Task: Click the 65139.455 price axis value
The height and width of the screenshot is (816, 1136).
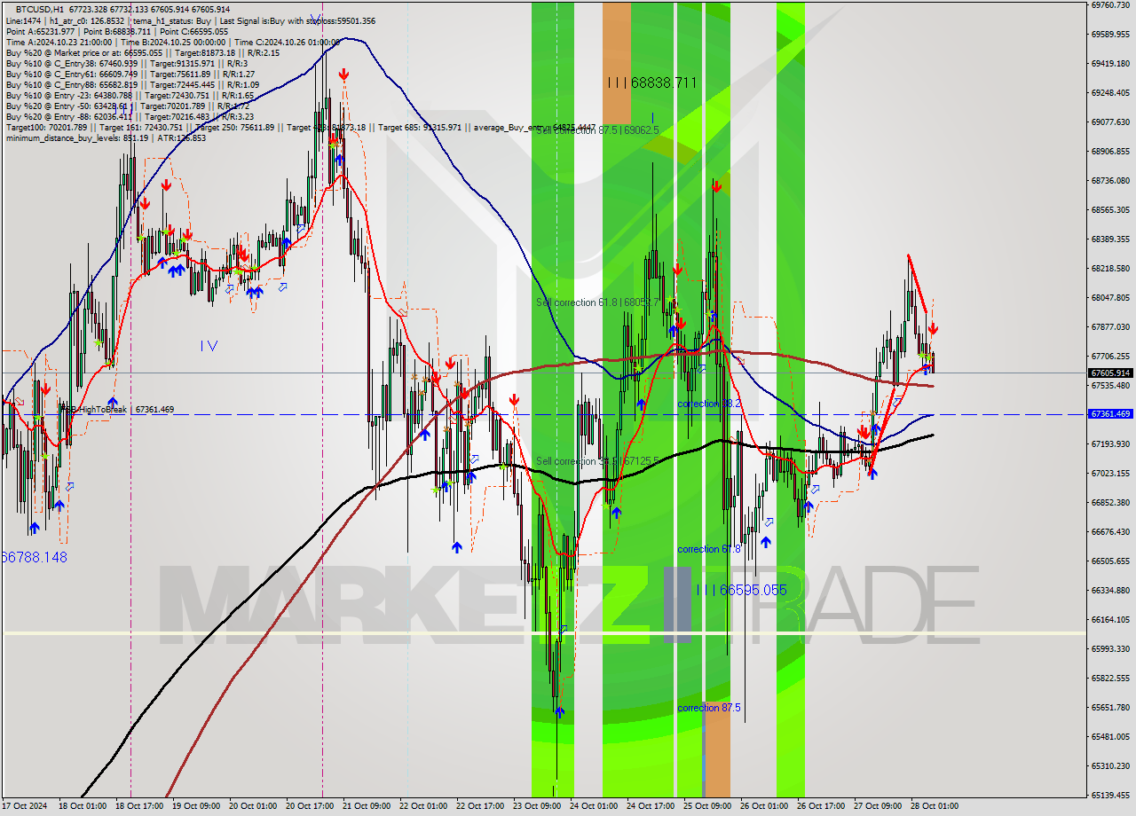Action: [1111, 796]
